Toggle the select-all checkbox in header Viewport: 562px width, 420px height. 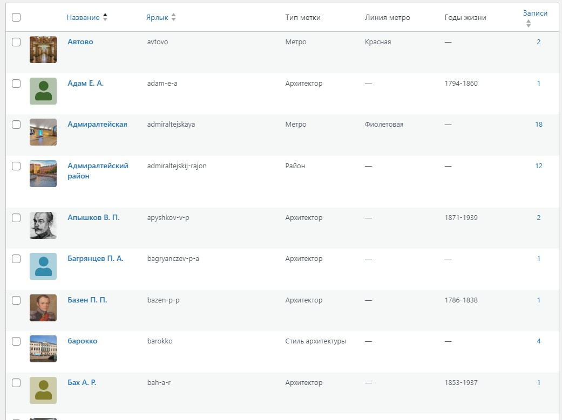pyautogui.click(x=16, y=17)
